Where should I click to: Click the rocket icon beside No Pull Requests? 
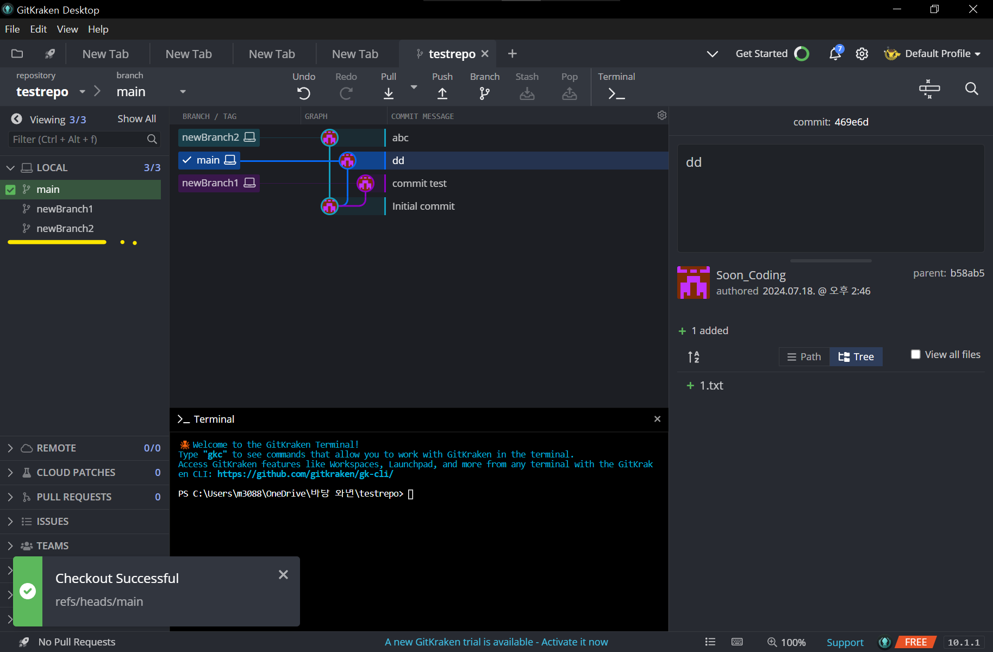click(24, 642)
